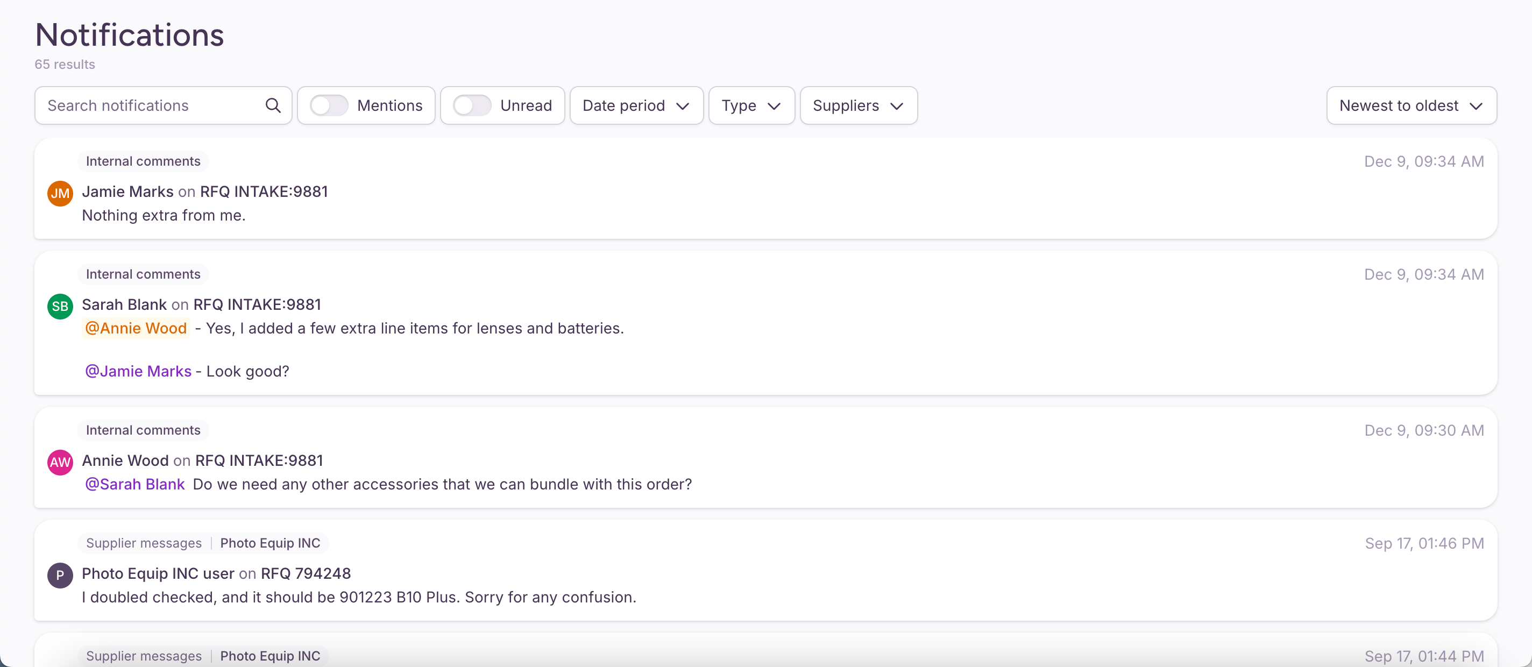
Task: Click the @Annie Wood mention
Action: click(136, 328)
